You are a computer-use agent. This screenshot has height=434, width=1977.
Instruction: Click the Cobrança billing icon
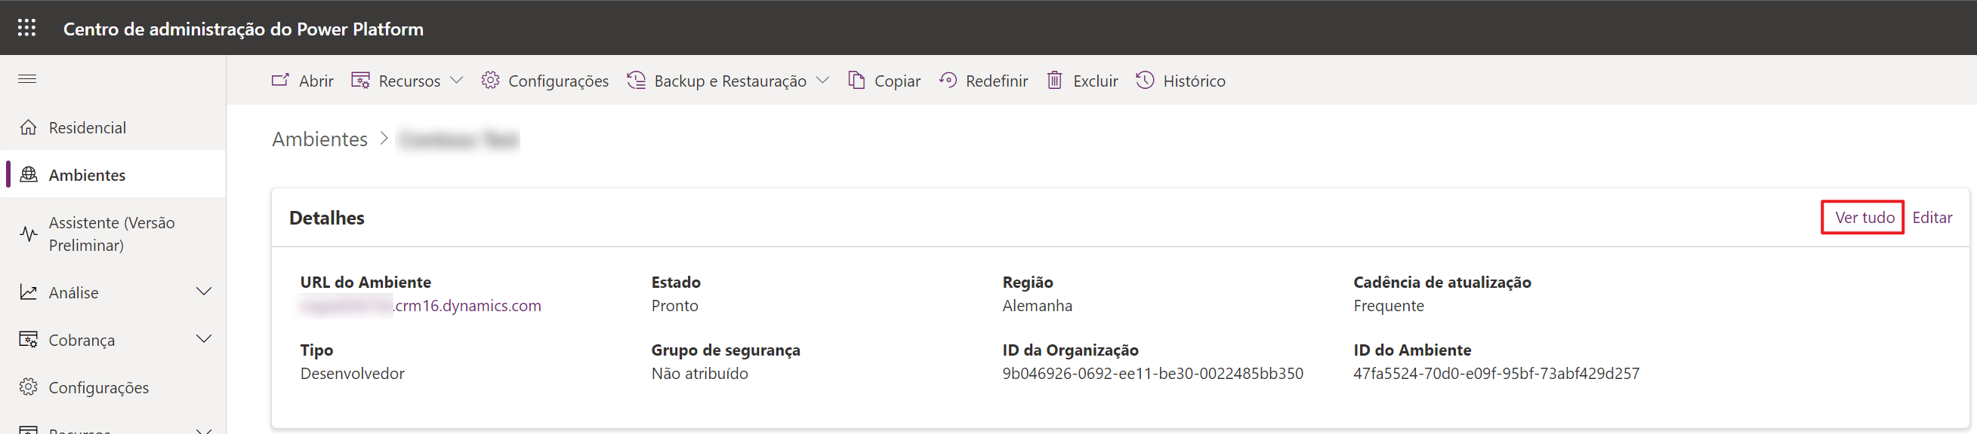point(29,340)
